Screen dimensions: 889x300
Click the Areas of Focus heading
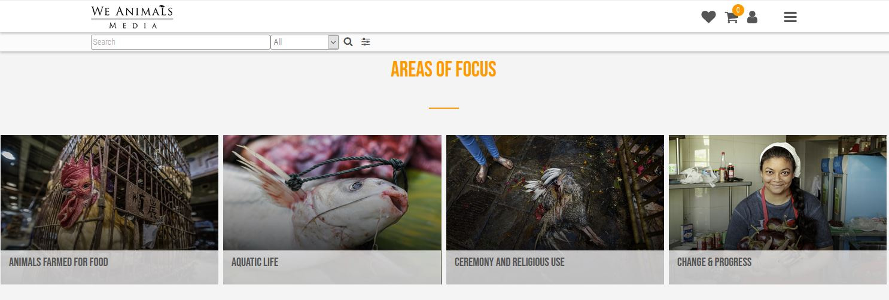click(x=443, y=69)
